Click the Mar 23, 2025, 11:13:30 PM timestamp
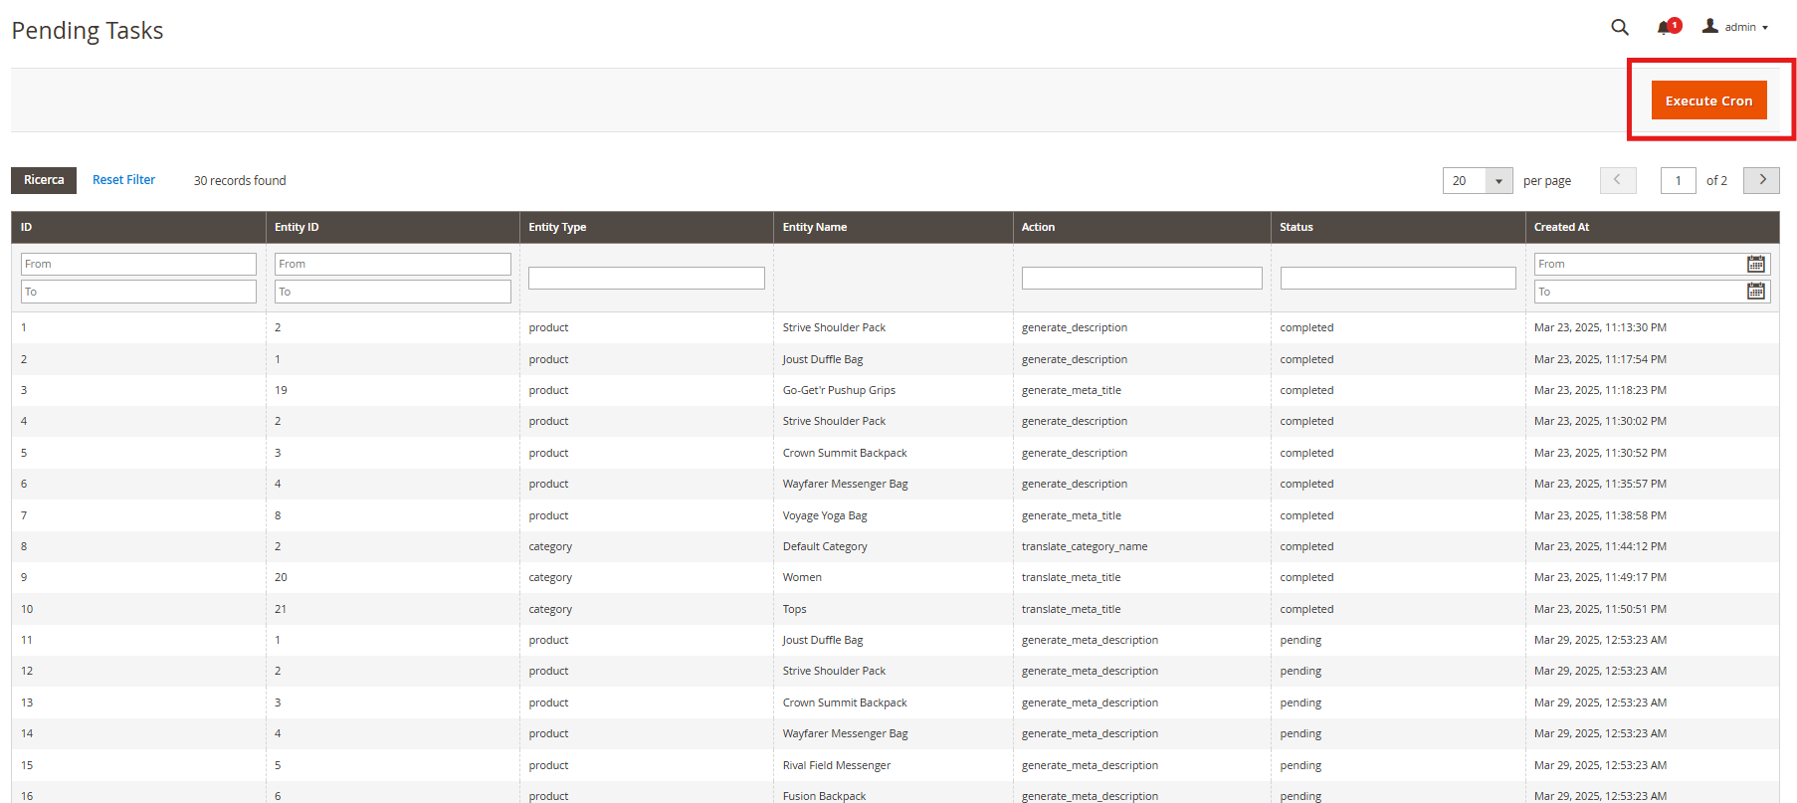The image size is (1797, 803). 1600,327
